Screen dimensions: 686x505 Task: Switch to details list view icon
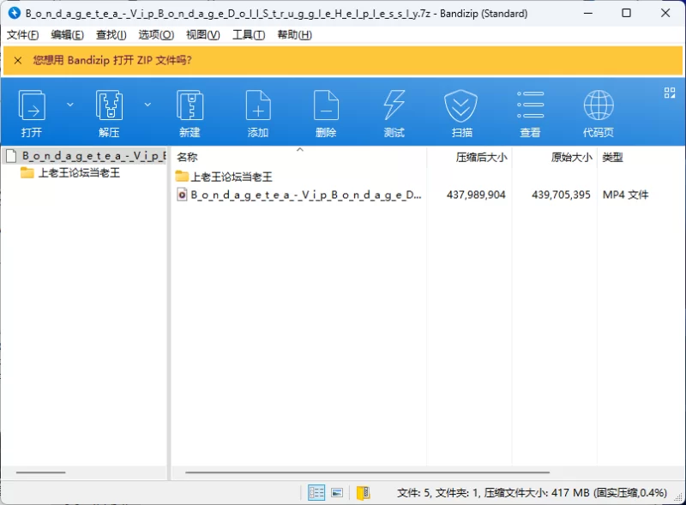tap(316, 493)
